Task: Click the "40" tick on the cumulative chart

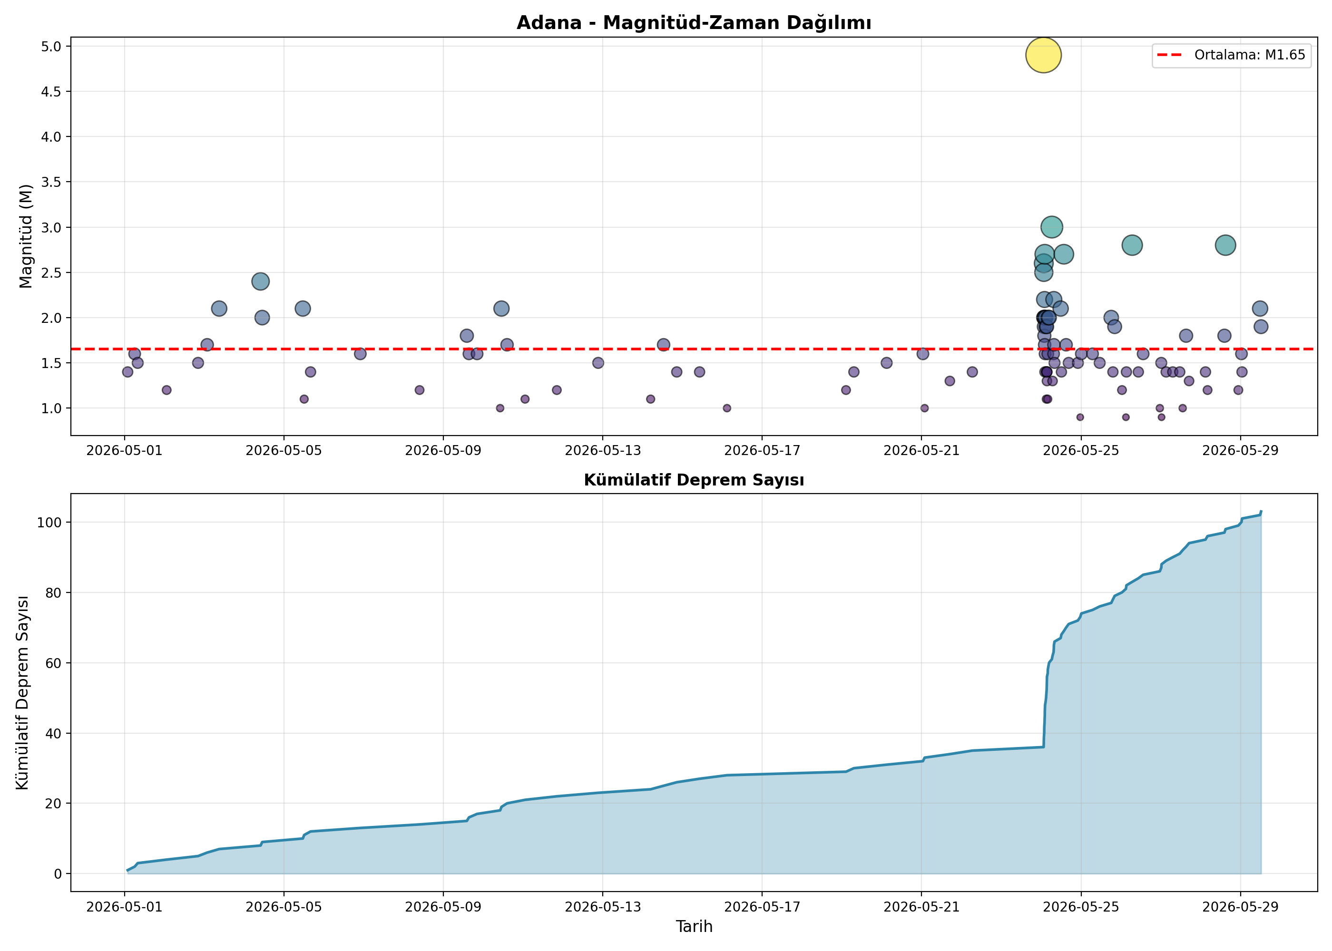Action: (53, 733)
